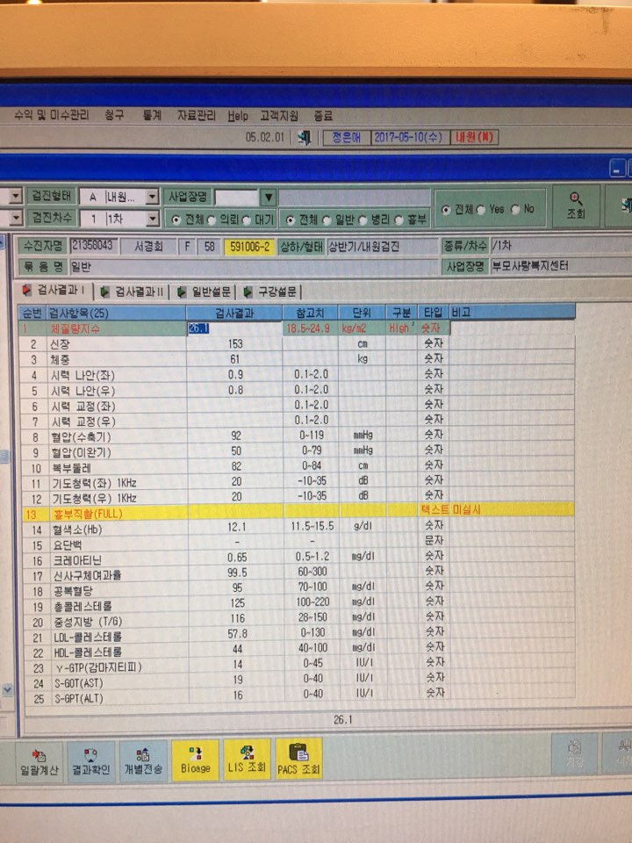The width and height of the screenshot is (632, 843).
Task: Expand the 검진차수 dropdown
Action: [x=153, y=219]
